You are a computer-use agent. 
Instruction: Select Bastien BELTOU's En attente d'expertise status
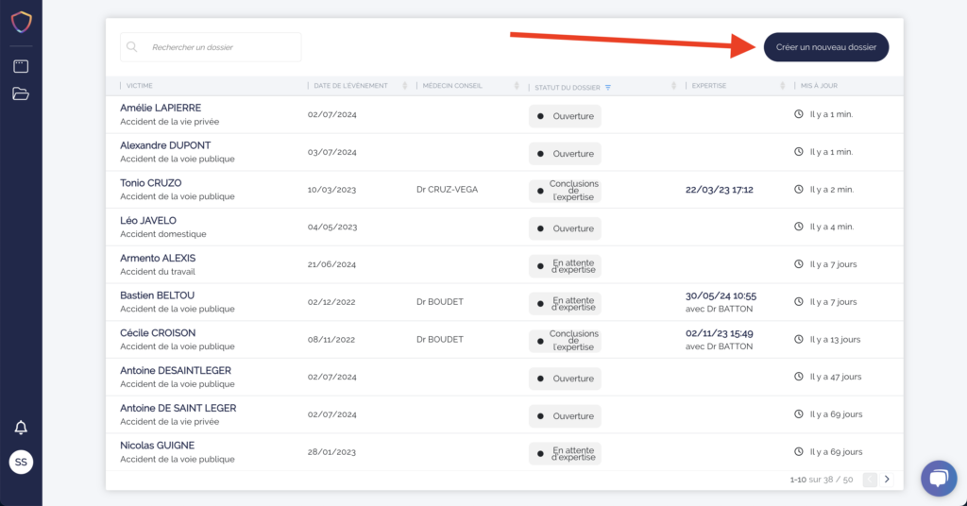[x=565, y=303]
